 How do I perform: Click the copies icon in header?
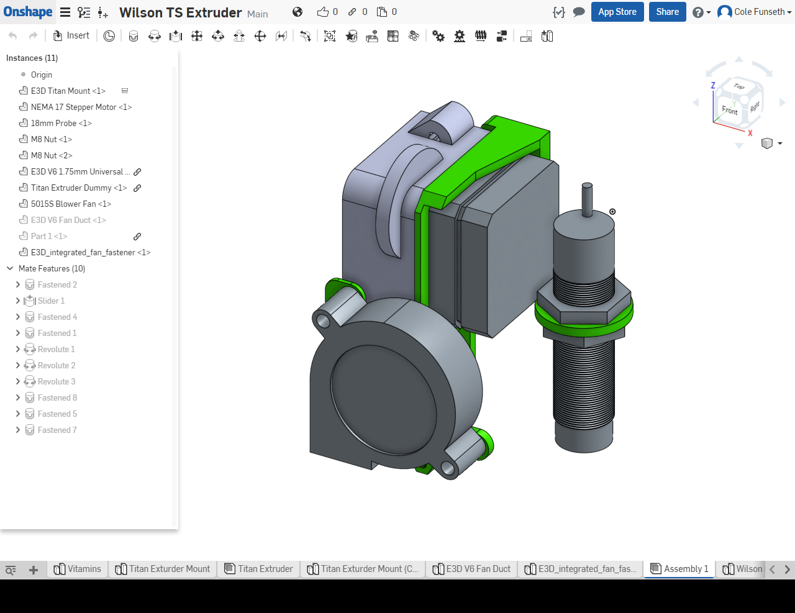(x=382, y=12)
